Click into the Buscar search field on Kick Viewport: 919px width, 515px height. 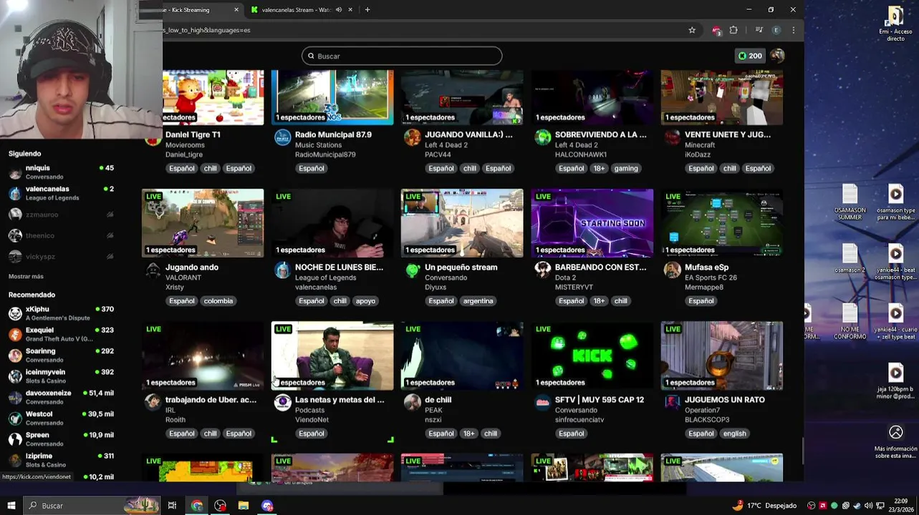coord(402,56)
